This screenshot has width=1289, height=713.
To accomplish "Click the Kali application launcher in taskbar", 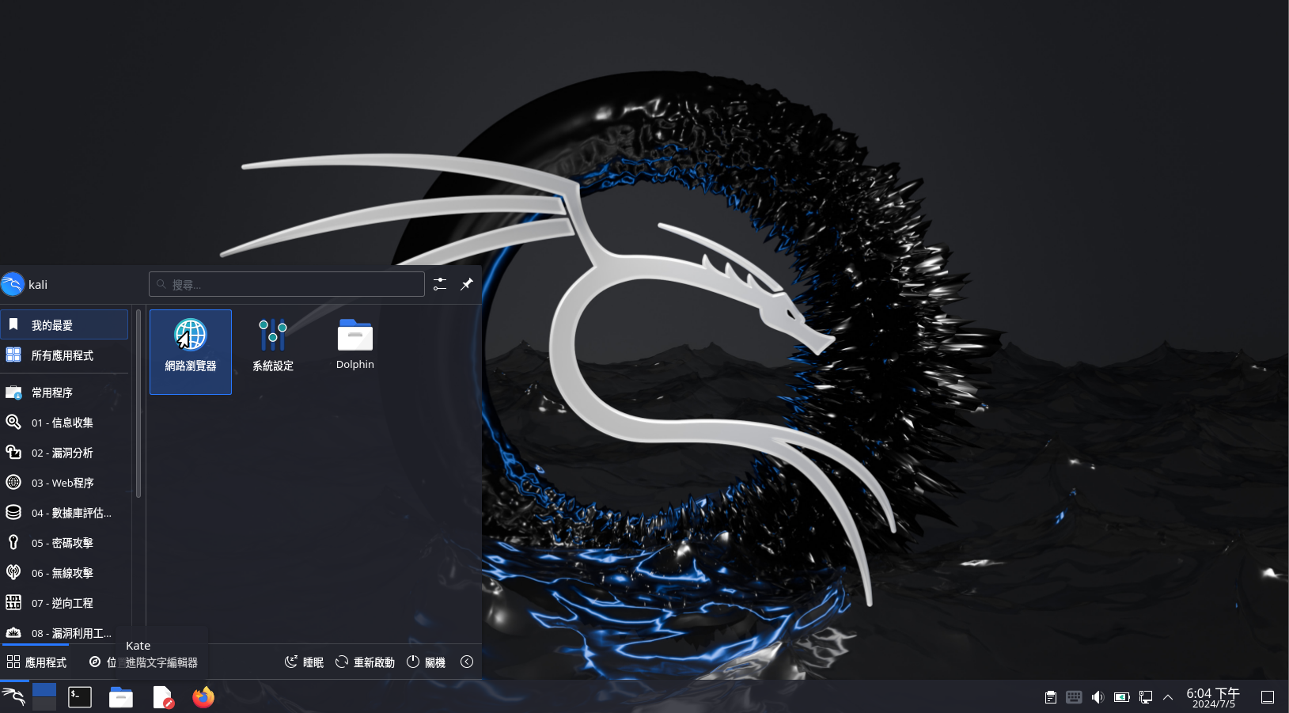I will tap(13, 696).
